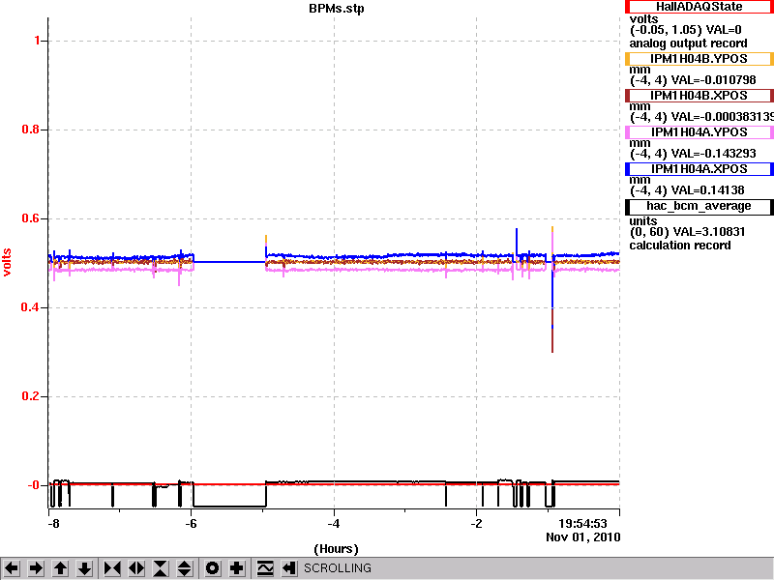Image resolution: width=774 pixels, height=580 pixels.
Task: Click the horizontal diamond expand-time icon
Action: click(136, 568)
